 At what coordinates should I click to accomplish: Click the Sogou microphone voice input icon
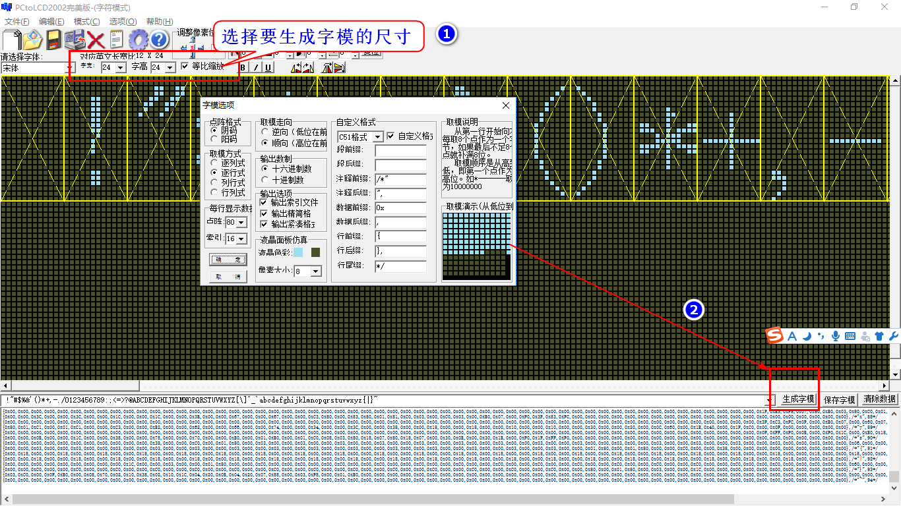pyautogui.click(x=836, y=336)
